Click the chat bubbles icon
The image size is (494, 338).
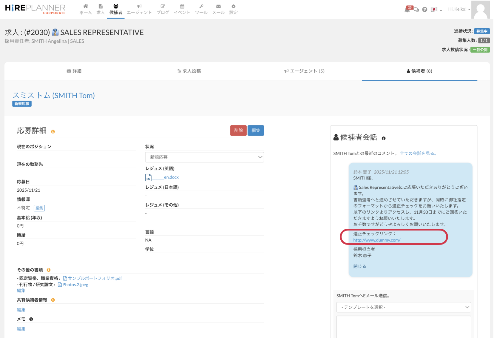click(416, 10)
